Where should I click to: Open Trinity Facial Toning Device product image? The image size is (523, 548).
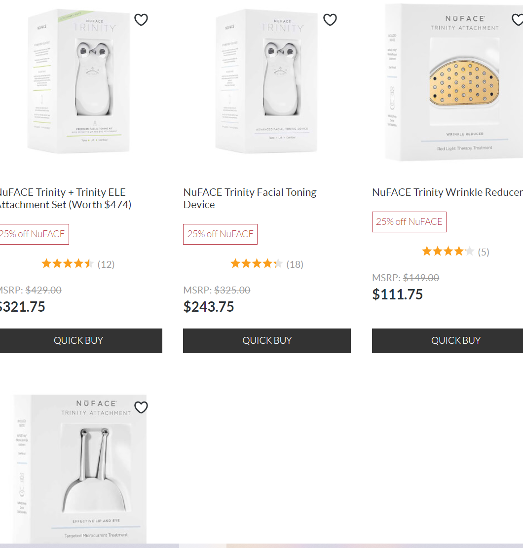click(267, 81)
